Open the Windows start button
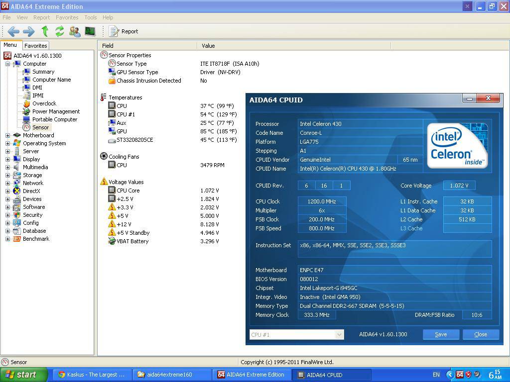This screenshot has height=382, width=510. tap(24, 375)
